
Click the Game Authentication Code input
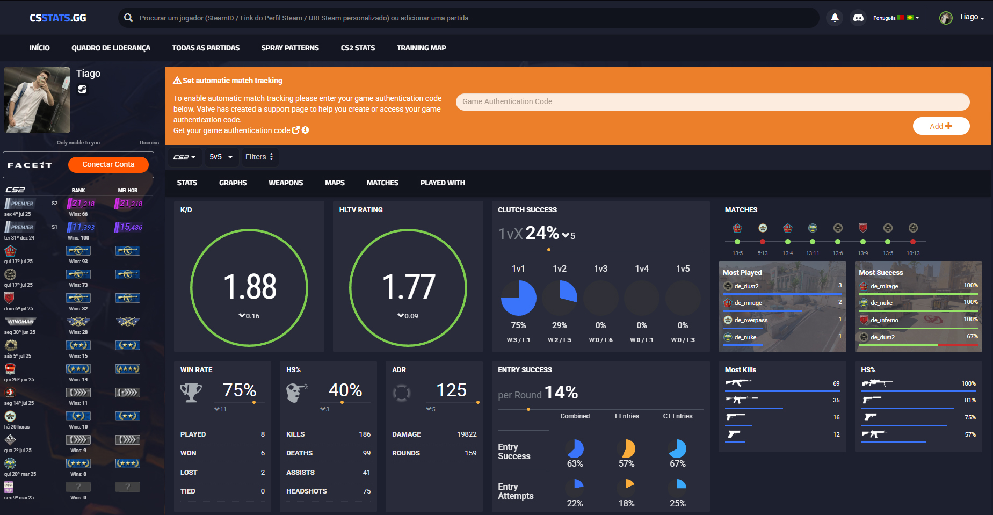713,101
